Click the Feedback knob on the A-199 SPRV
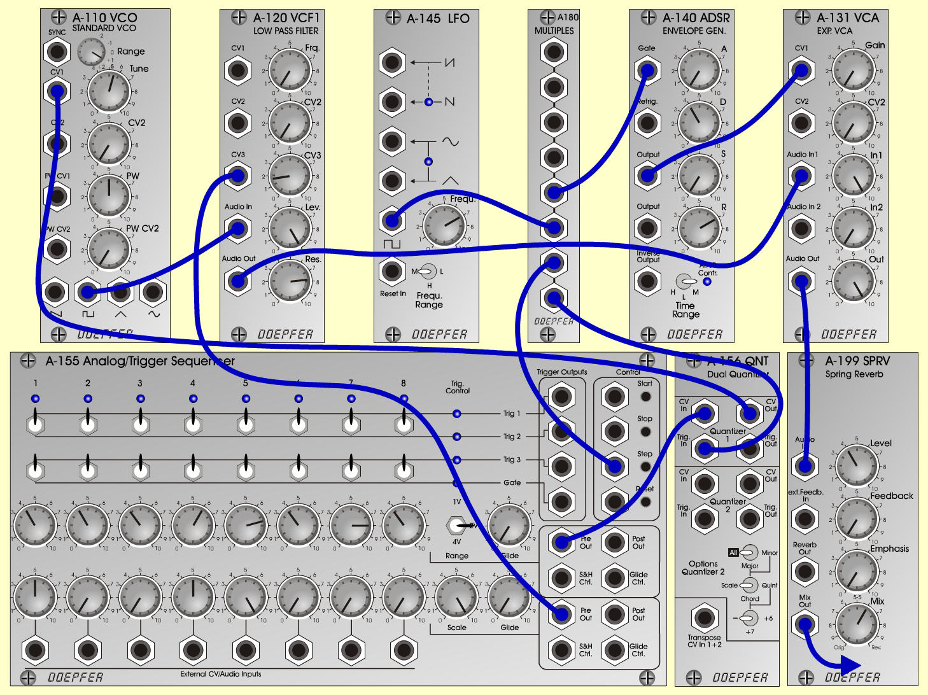Image resolution: width=928 pixels, height=695 pixels. pos(857,519)
